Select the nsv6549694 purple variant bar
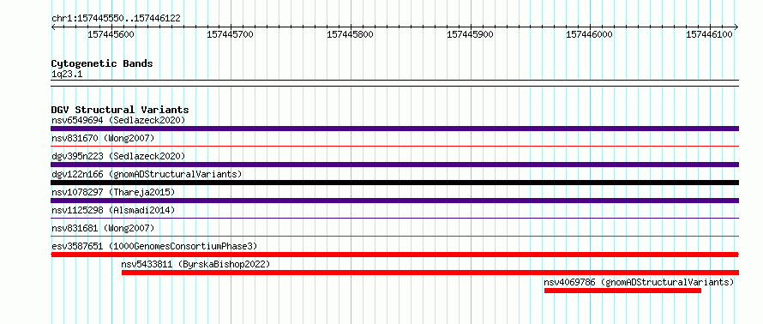 coord(394,129)
